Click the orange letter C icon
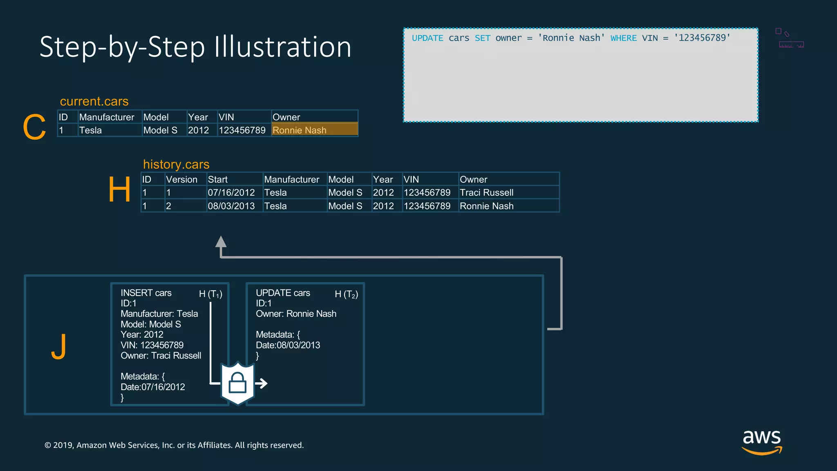Image resolution: width=837 pixels, height=471 pixels. [34, 127]
